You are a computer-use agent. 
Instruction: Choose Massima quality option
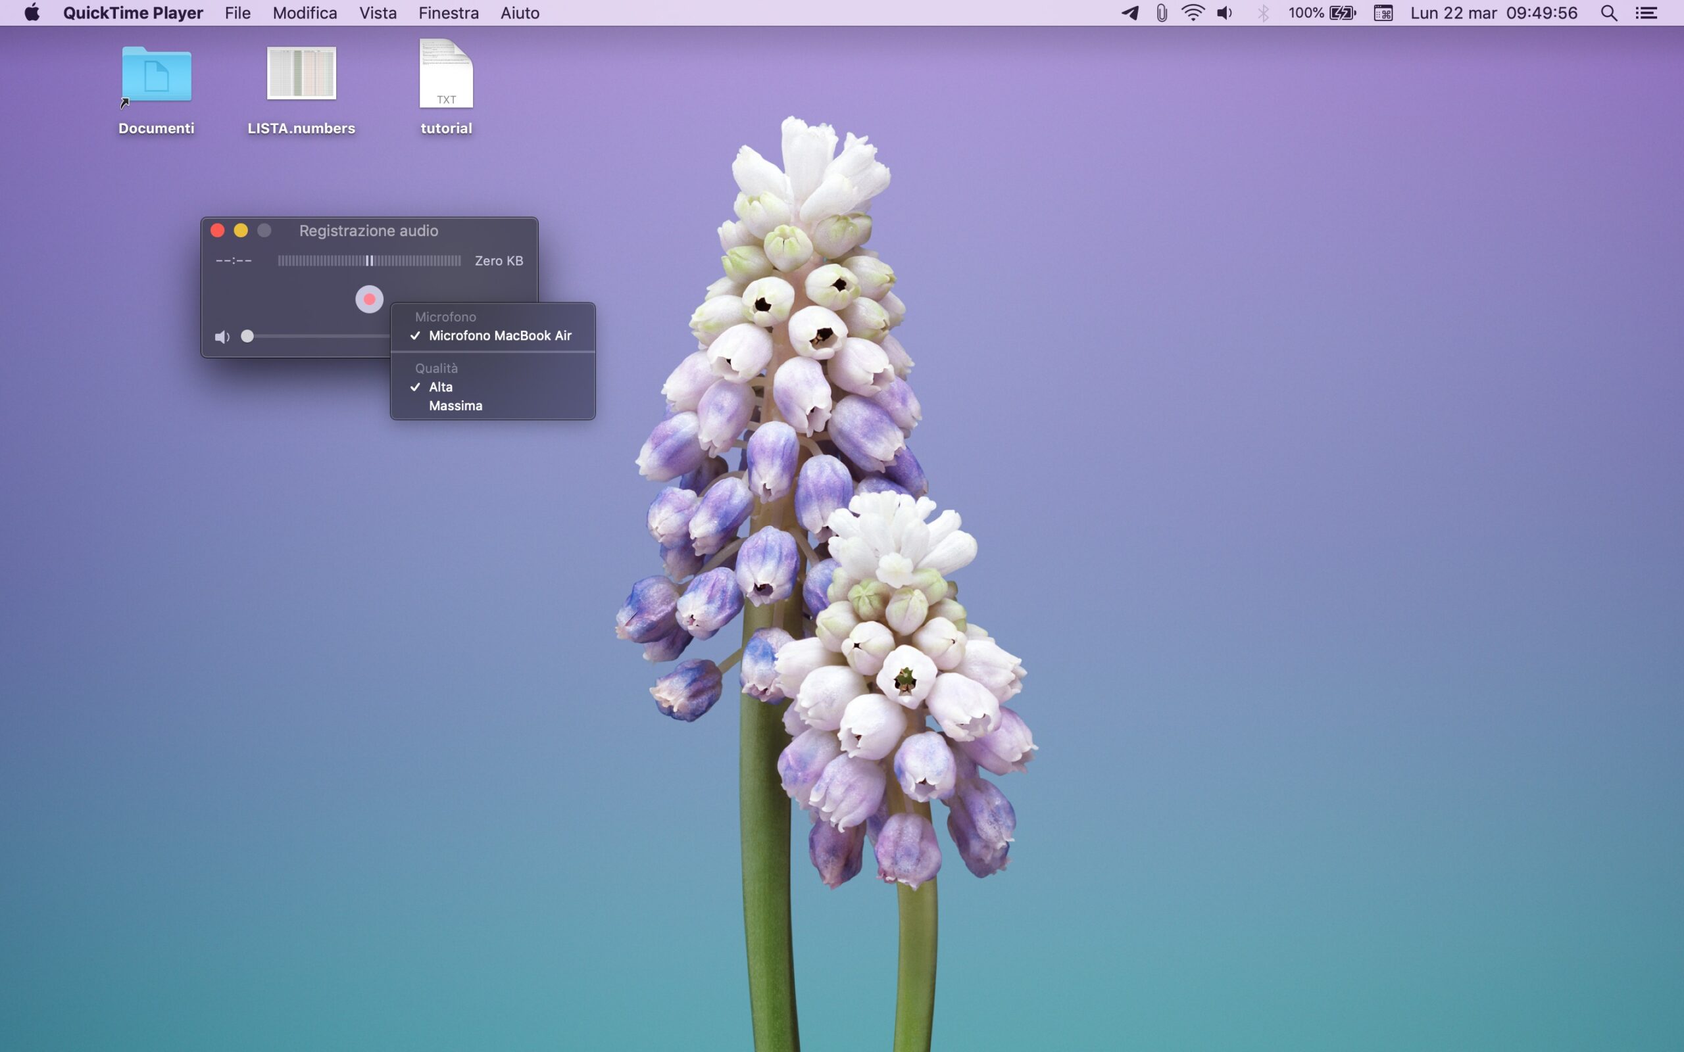click(455, 406)
